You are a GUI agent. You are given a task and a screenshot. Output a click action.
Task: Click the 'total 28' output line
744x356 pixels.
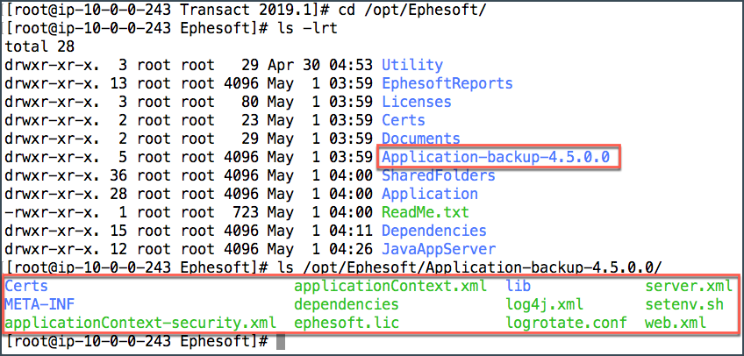[x=39, y=47]
